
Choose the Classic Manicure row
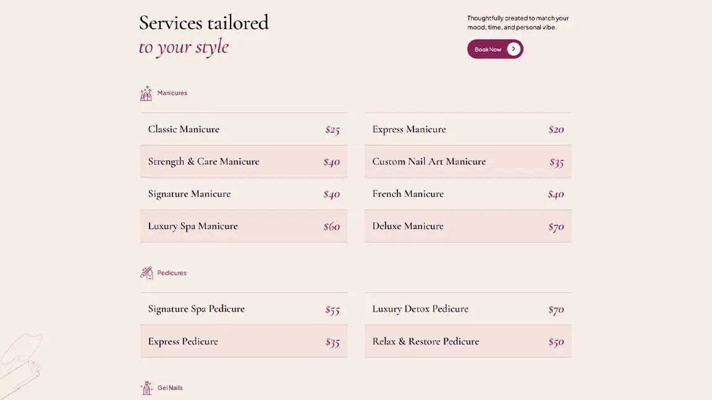click(x=244, y=129)
